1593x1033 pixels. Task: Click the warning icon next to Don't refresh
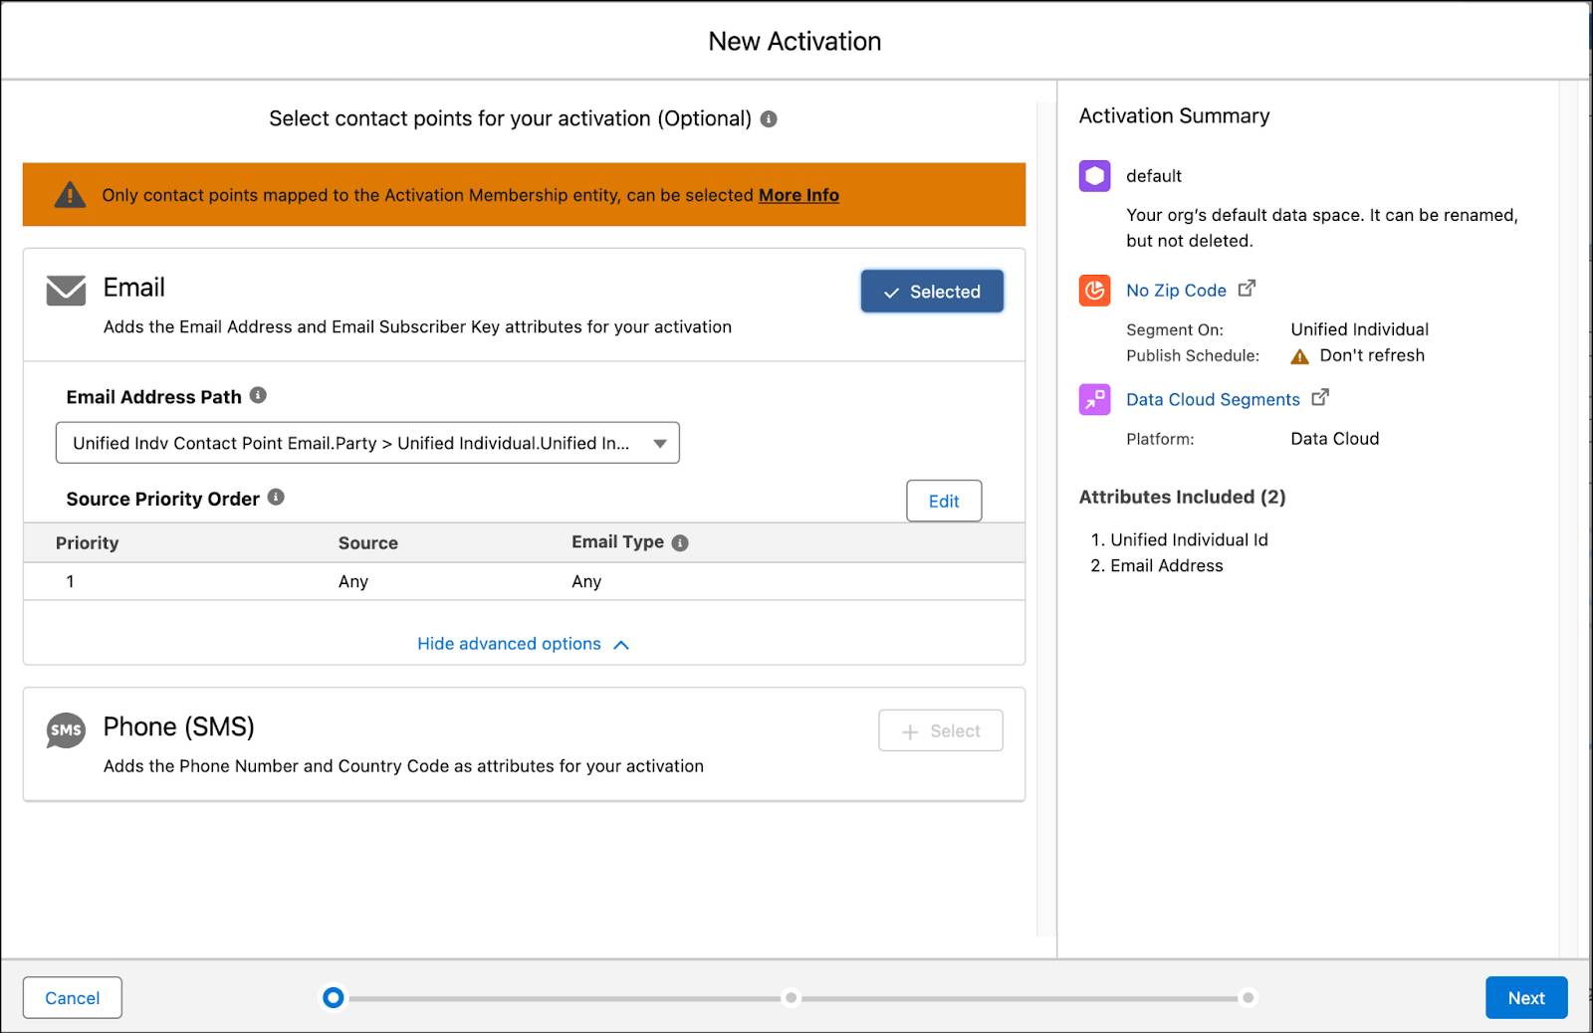1299,355
